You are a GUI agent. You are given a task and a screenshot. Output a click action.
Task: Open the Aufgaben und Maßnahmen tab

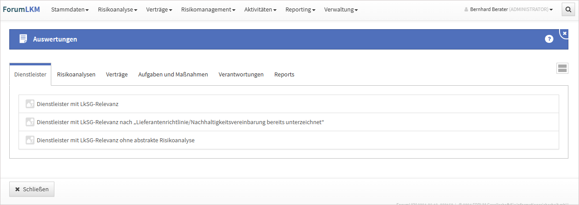(173, 74)
